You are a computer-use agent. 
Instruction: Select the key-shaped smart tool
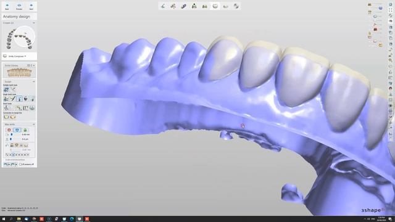(x=19, y=108)
